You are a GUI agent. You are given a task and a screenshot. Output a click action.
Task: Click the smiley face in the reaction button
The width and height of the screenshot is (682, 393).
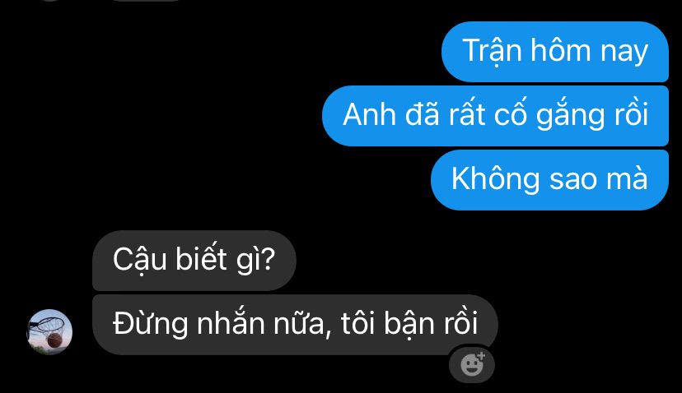click(471, 365)
